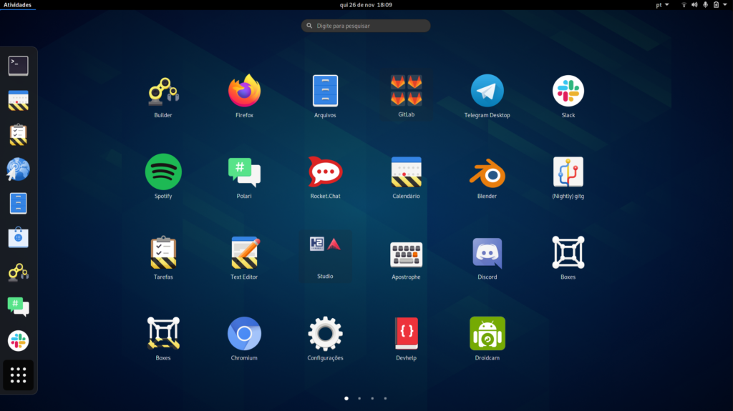The height and width of the screenshot is (411, 733).
Task: Focus the Digite para pesquisar search field
Action: click(x=366, y=26)
